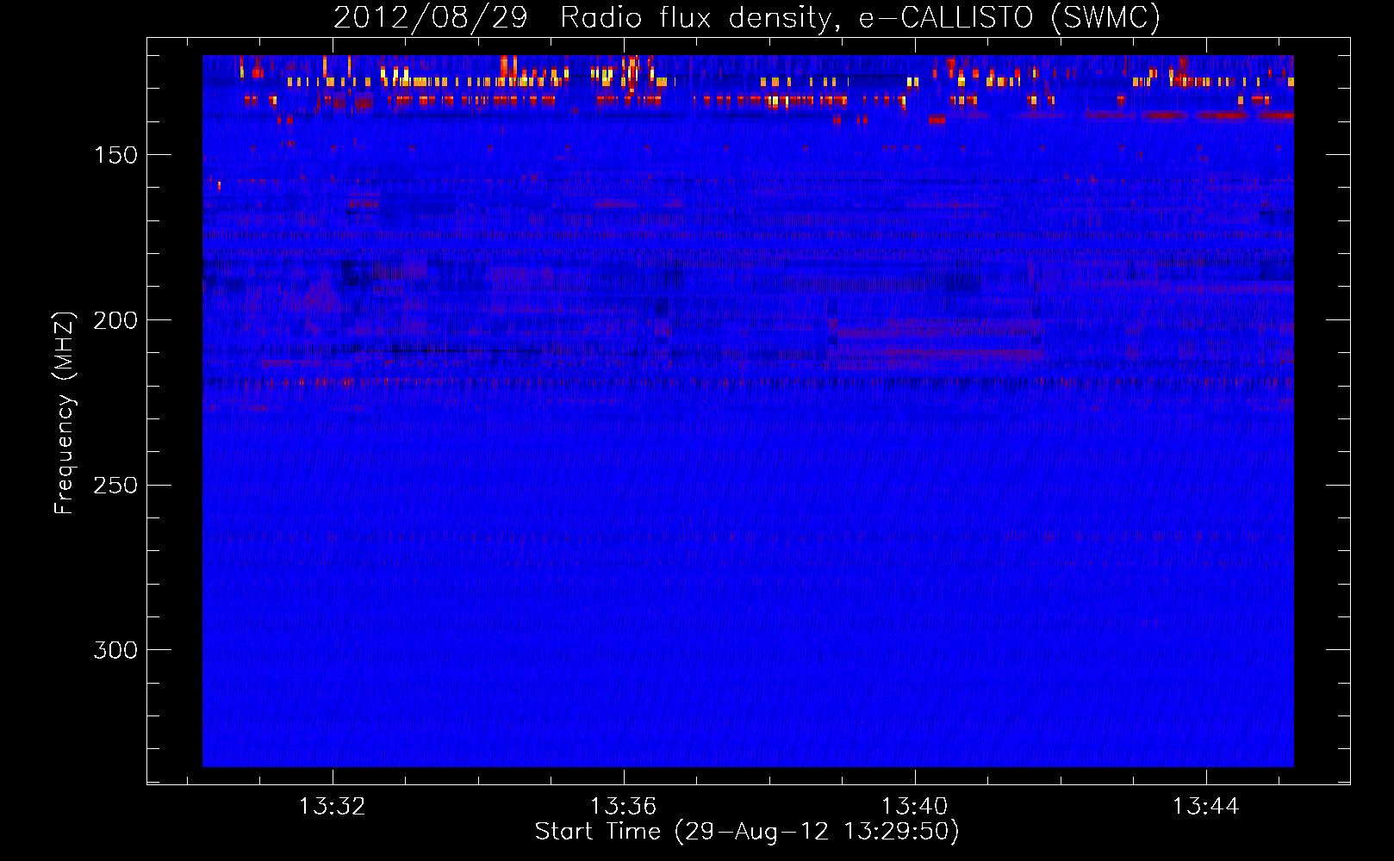
Task: Click the 13:40 time tick label
Action: click(x=914, y=806)
